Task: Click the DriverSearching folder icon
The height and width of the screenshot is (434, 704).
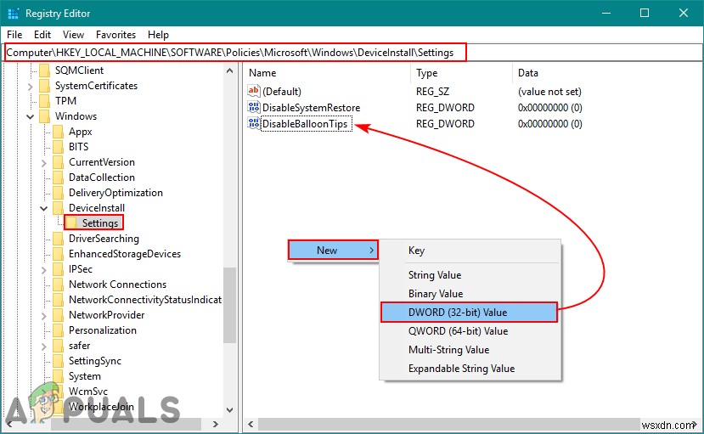Action: click(58, 239)
